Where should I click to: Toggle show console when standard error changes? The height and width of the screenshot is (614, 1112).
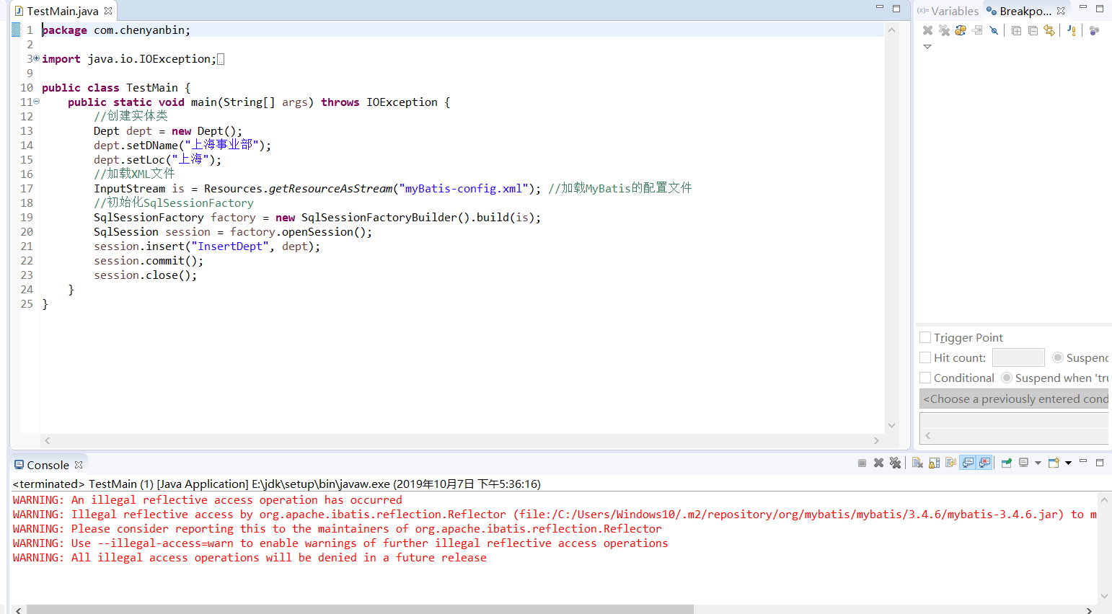coord(984,463)
